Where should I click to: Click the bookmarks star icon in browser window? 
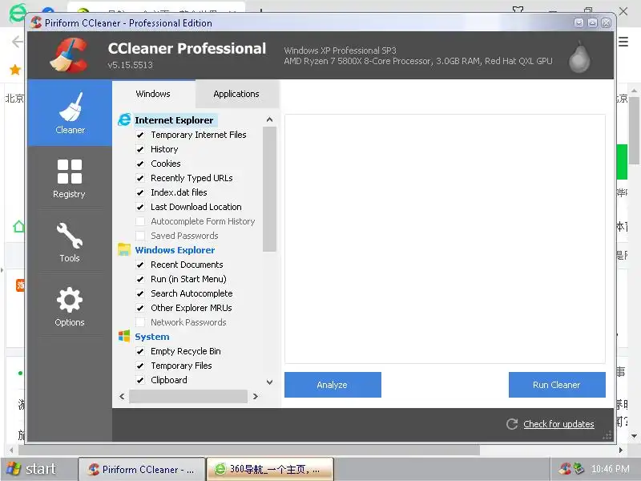click(x=15, y=70)
